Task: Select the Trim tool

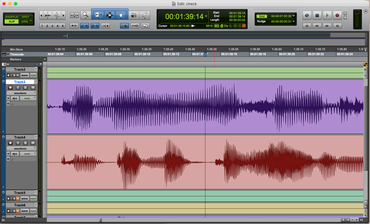Action: pos(99,15)
